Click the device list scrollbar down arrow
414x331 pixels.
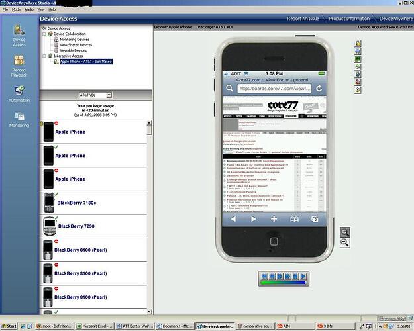pyautogui.click(x=149, y=312)
